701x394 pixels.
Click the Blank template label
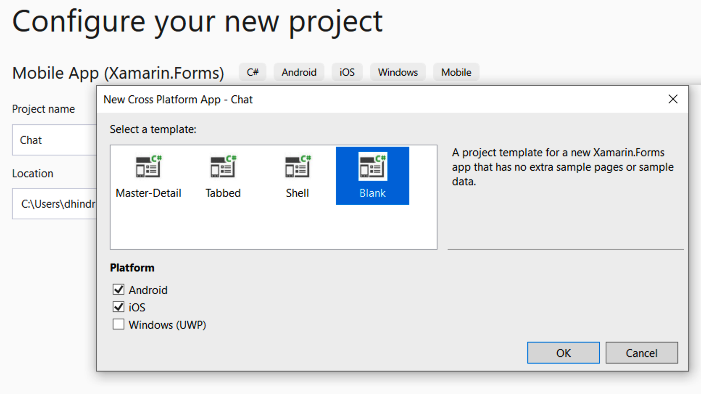click(x=373, y=193)
